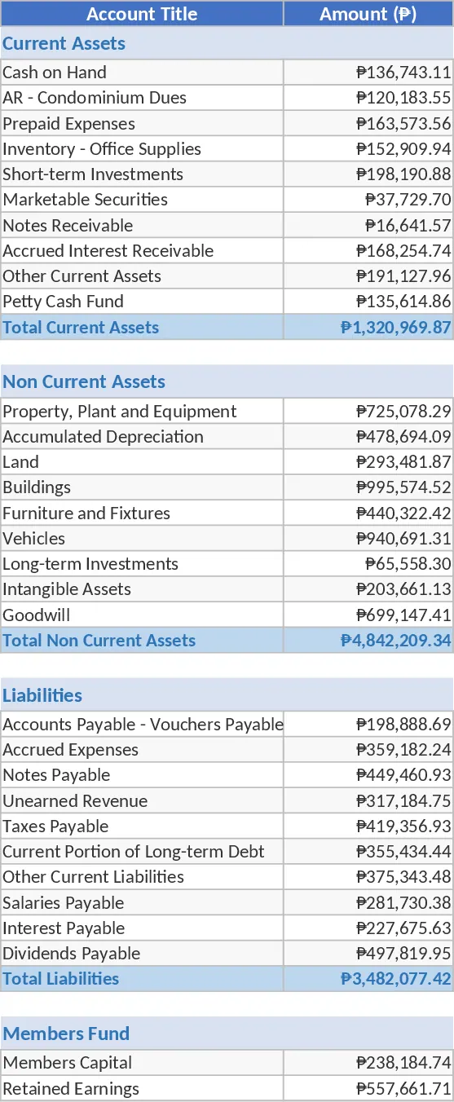The height and width of the screenshot is (1102, 454).
Task: Click the Dividends Payable row label
Action: (142, 953)
